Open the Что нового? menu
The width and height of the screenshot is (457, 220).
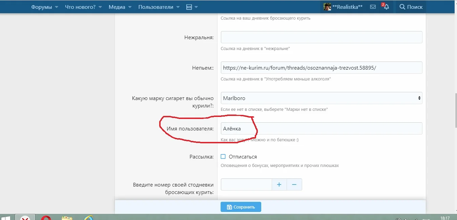(x=81, y=6)
